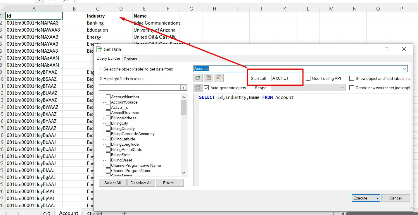Expand the Execute button dropdown arrow
This screenshot has height=215, width=418.
tap(377, 198)
